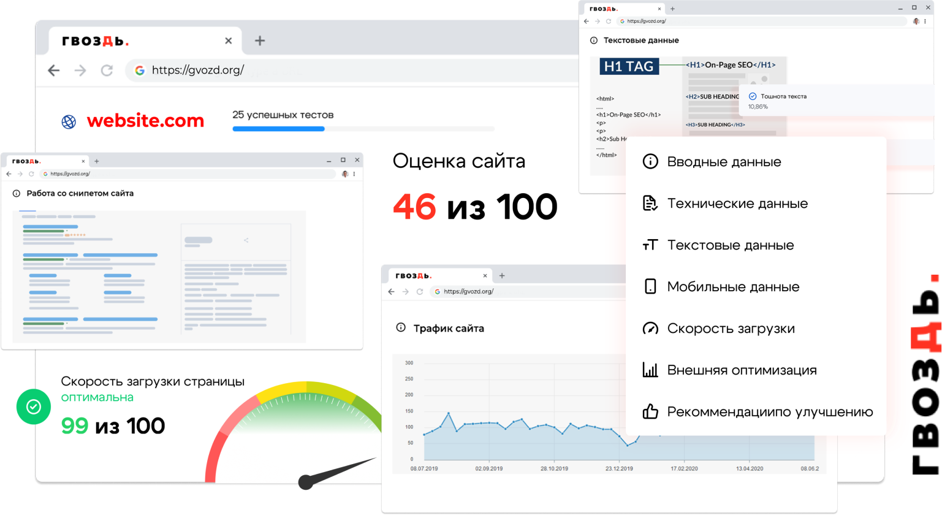The image size is (942, 515).
Task: Open the Вводные данные info icon
Action: [650, 161]
